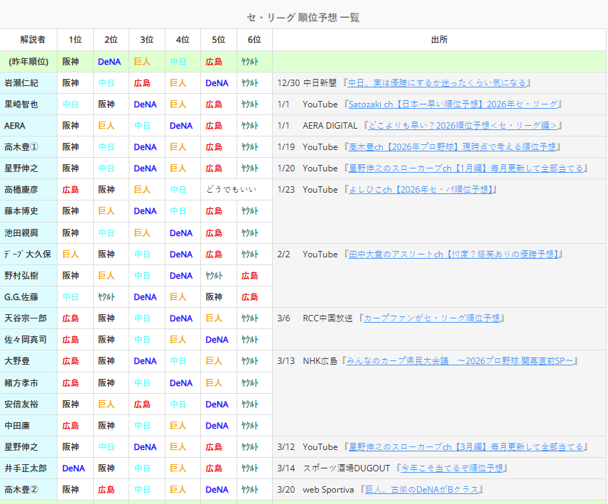Click the 6位 column header
608x504 pixels.
254,40
